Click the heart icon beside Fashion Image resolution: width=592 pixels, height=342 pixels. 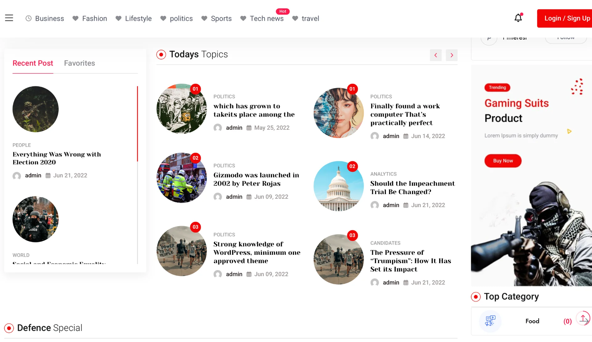[x=75, y=18]
